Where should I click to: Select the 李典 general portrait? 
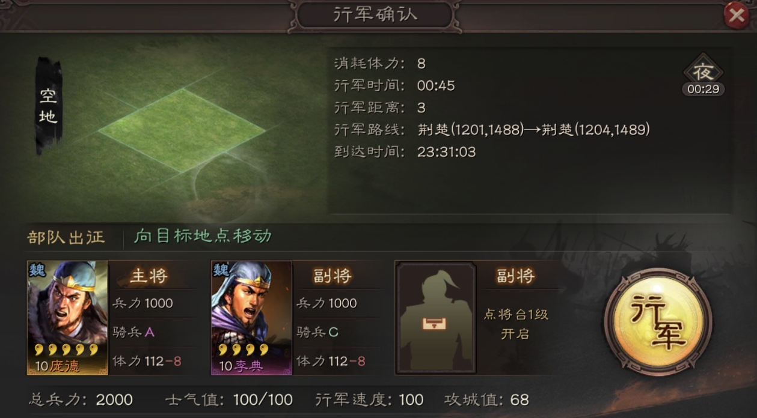[x=251, y=317]
